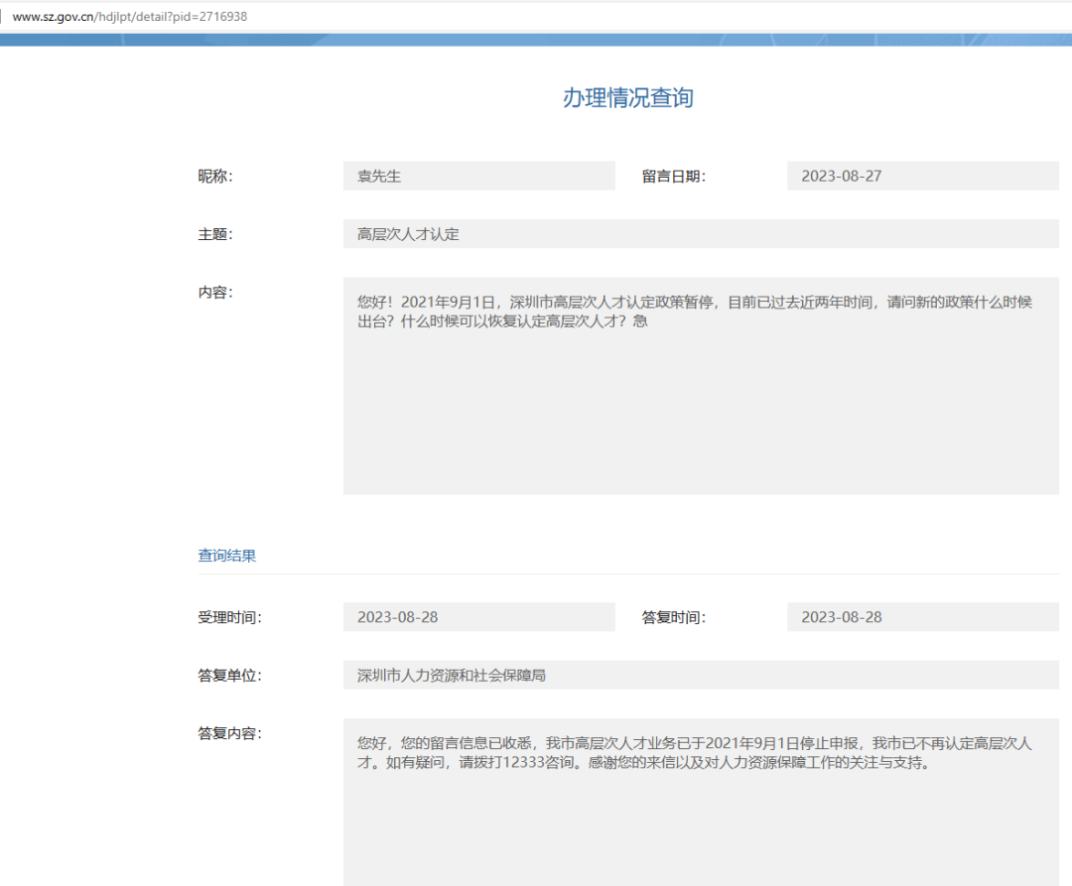Click the sz.gov.cn URL in address bar
Image resolution: width=1072 pixels, height=886 pixels.
(x=129, y=17)
